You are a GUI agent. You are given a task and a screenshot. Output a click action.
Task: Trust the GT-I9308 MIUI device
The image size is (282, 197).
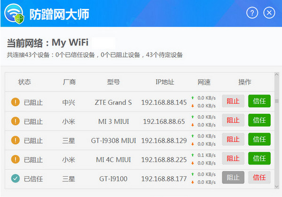(x=259, y=140)
